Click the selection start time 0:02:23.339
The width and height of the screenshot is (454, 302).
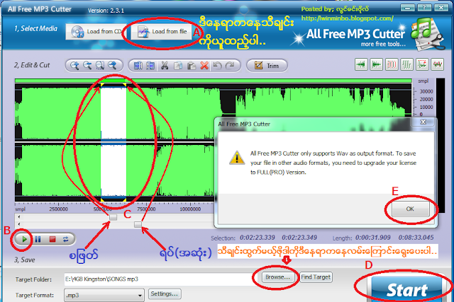[257, 238]
